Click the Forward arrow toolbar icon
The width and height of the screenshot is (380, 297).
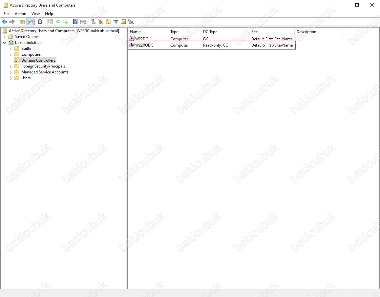12,22
